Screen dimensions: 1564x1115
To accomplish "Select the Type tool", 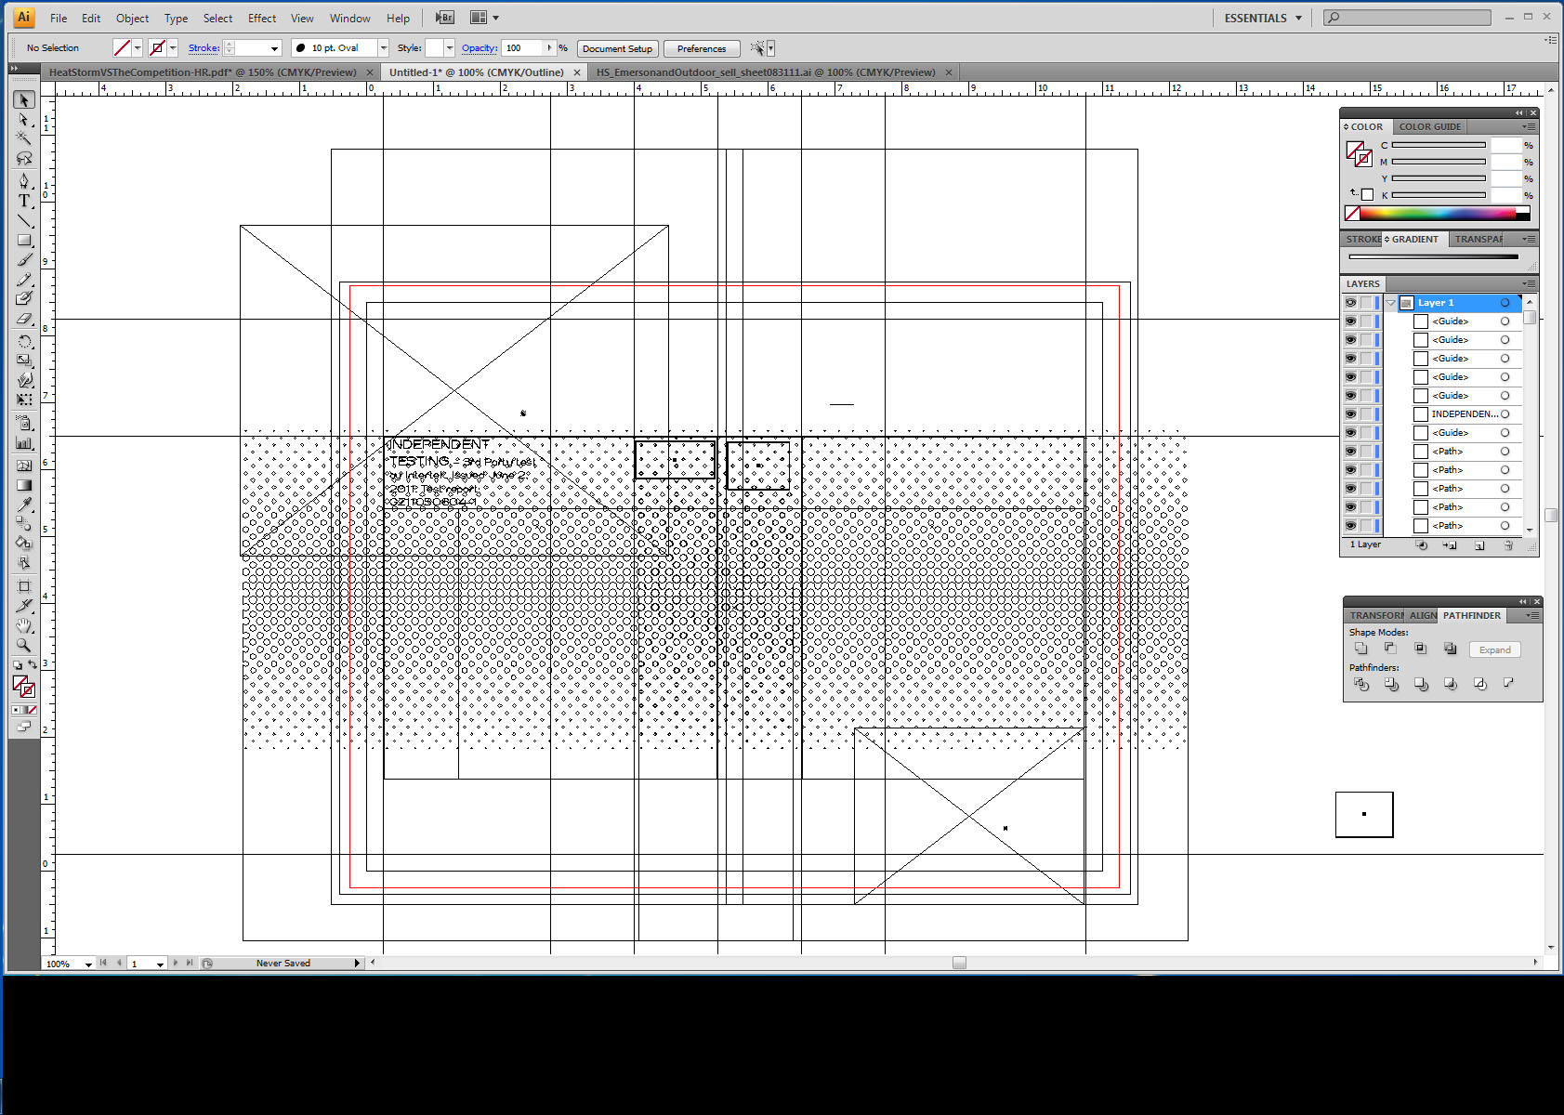I will [24, 201].
